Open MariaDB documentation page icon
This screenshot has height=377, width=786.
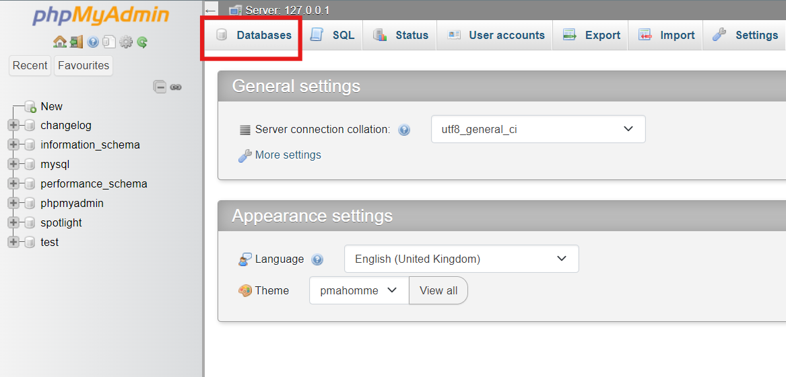pos(109,42)
